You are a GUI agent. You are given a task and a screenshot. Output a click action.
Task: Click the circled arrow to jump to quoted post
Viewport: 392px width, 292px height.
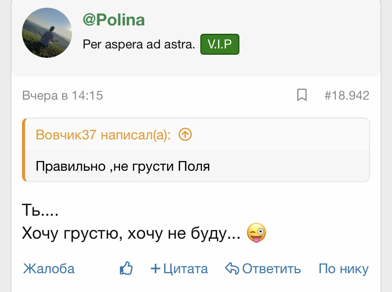coord(185,135)
